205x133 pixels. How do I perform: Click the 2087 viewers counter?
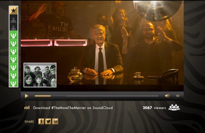(154, 108)
